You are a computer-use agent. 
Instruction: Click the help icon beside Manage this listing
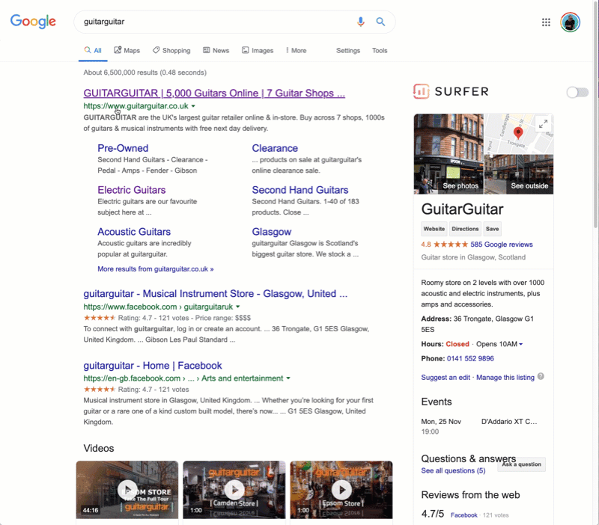pos(541,377)
